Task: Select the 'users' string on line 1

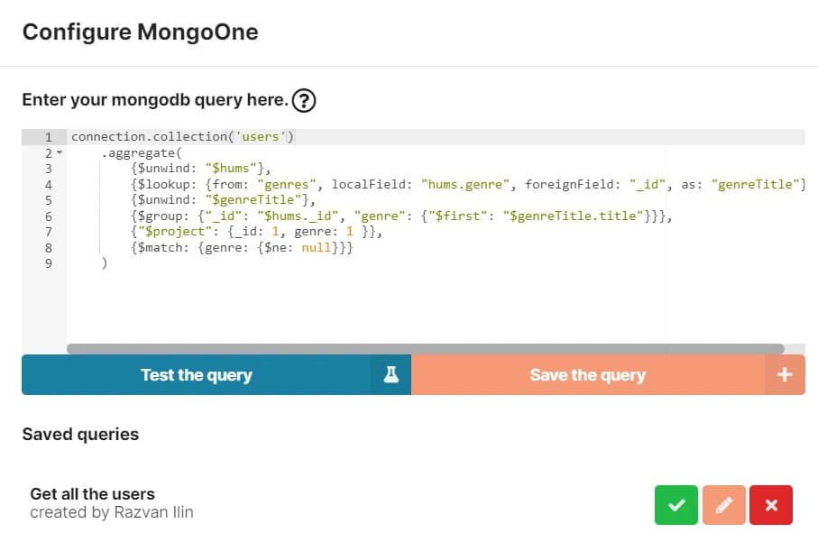Action: (261, 137)
